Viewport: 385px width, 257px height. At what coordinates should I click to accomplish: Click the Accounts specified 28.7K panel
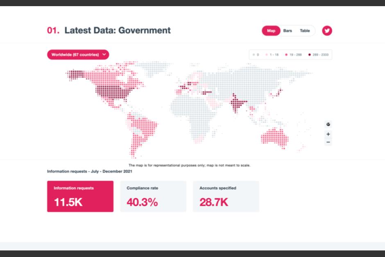tap(226, 197)
